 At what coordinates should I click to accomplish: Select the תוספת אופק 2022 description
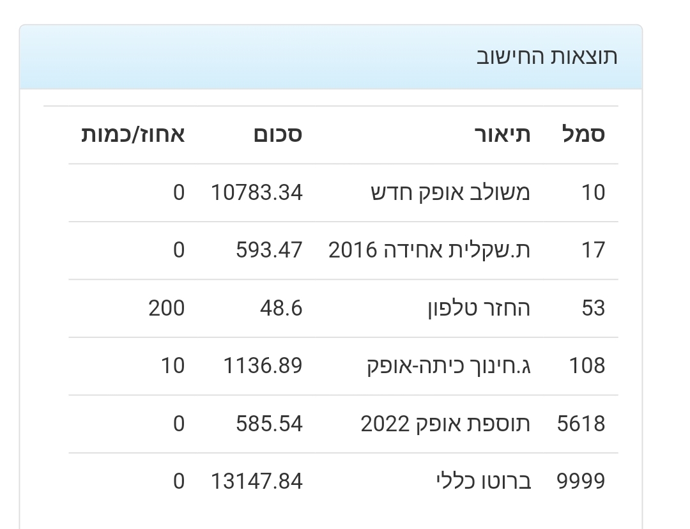445,424
